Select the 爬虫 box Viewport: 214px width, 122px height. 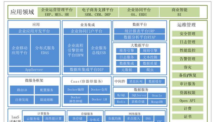pyautogui.click(x=150, y=70)
